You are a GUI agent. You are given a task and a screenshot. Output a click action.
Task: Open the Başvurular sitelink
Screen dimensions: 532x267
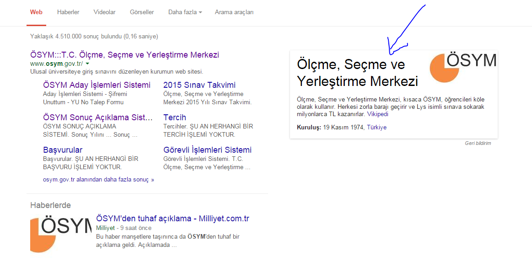(63, 150)
